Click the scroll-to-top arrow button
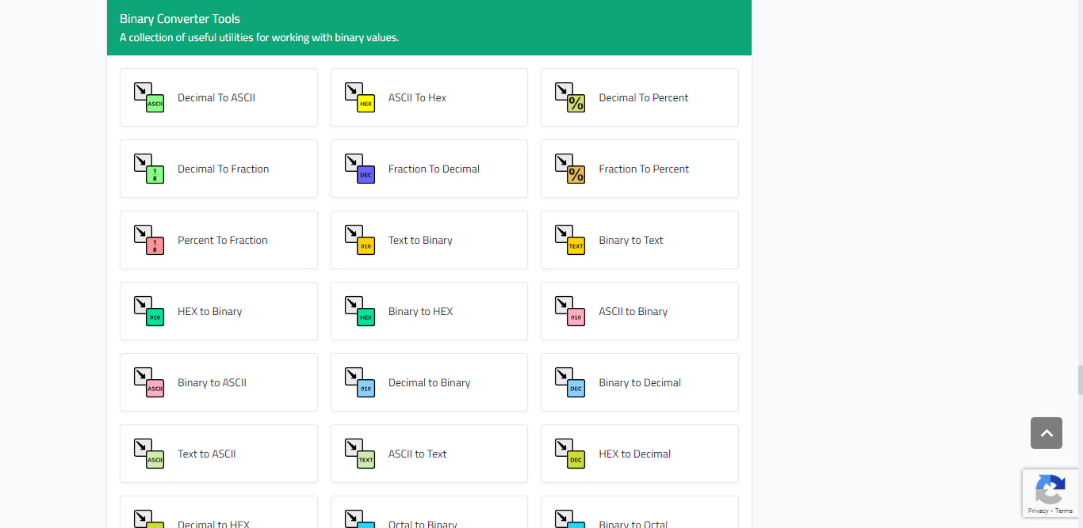Image resolution: width=1083 pixels, height=528 pixels. coord(1047,433)
